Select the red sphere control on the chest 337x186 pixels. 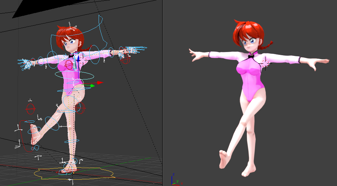tap(69, 65)
